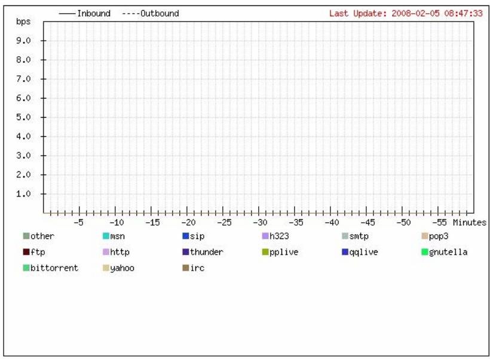
Task: Click the bright green 'gnutella' legend color swatch
Action: tap(425, 252)
